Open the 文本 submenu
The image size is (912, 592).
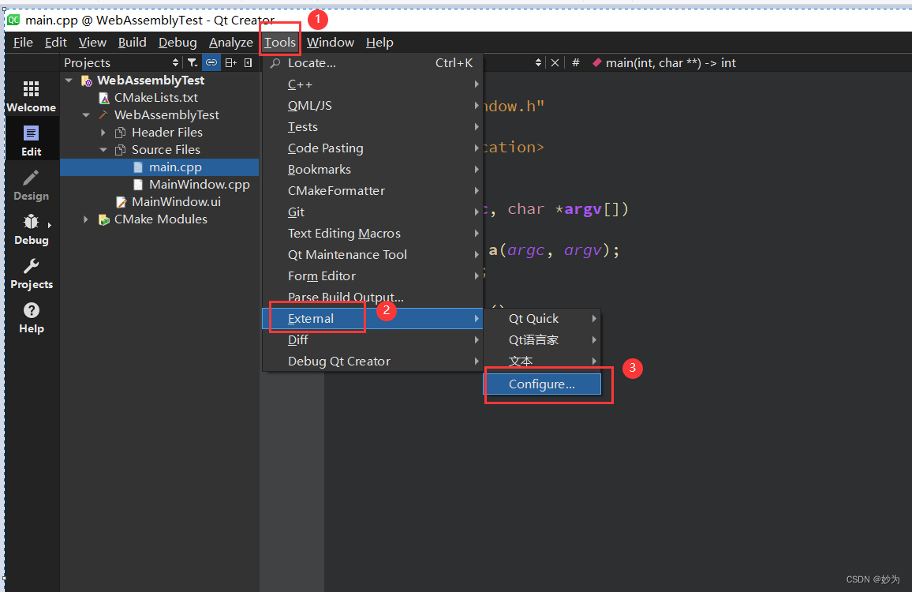pos(543,361)
